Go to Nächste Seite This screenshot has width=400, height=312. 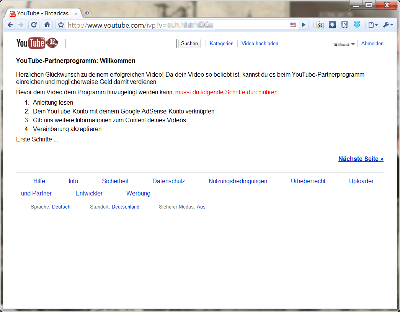pyautogui.click(x=361, y=159)
